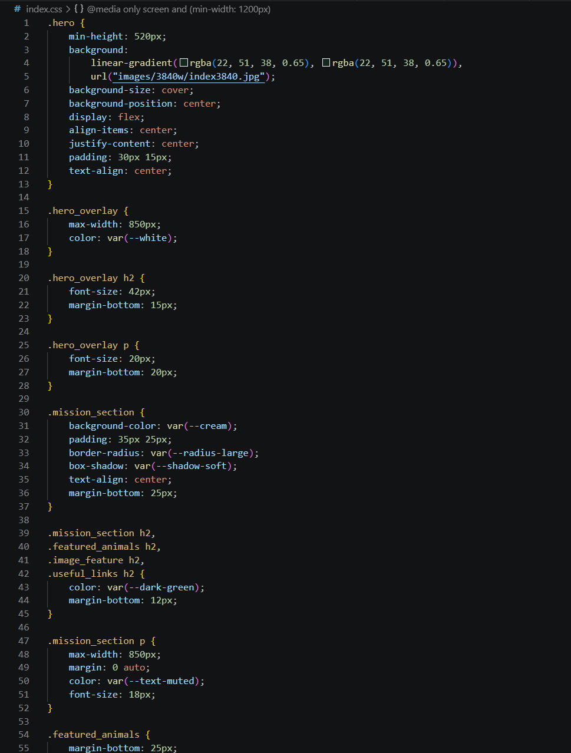This screenshot has height=753, width=571.
Task: Click the breadcrumb chevron separator after index.css
Action: coord(68,9)
